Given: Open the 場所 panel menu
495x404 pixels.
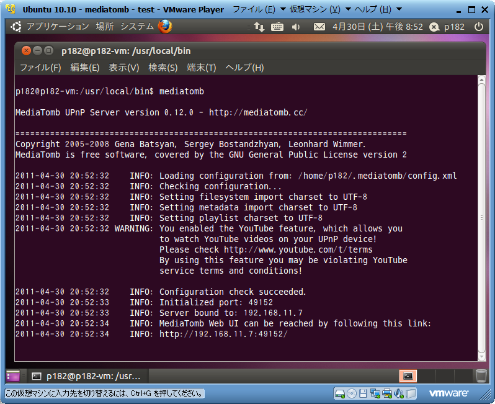Looking at the screenshot, I should [104, 27].
